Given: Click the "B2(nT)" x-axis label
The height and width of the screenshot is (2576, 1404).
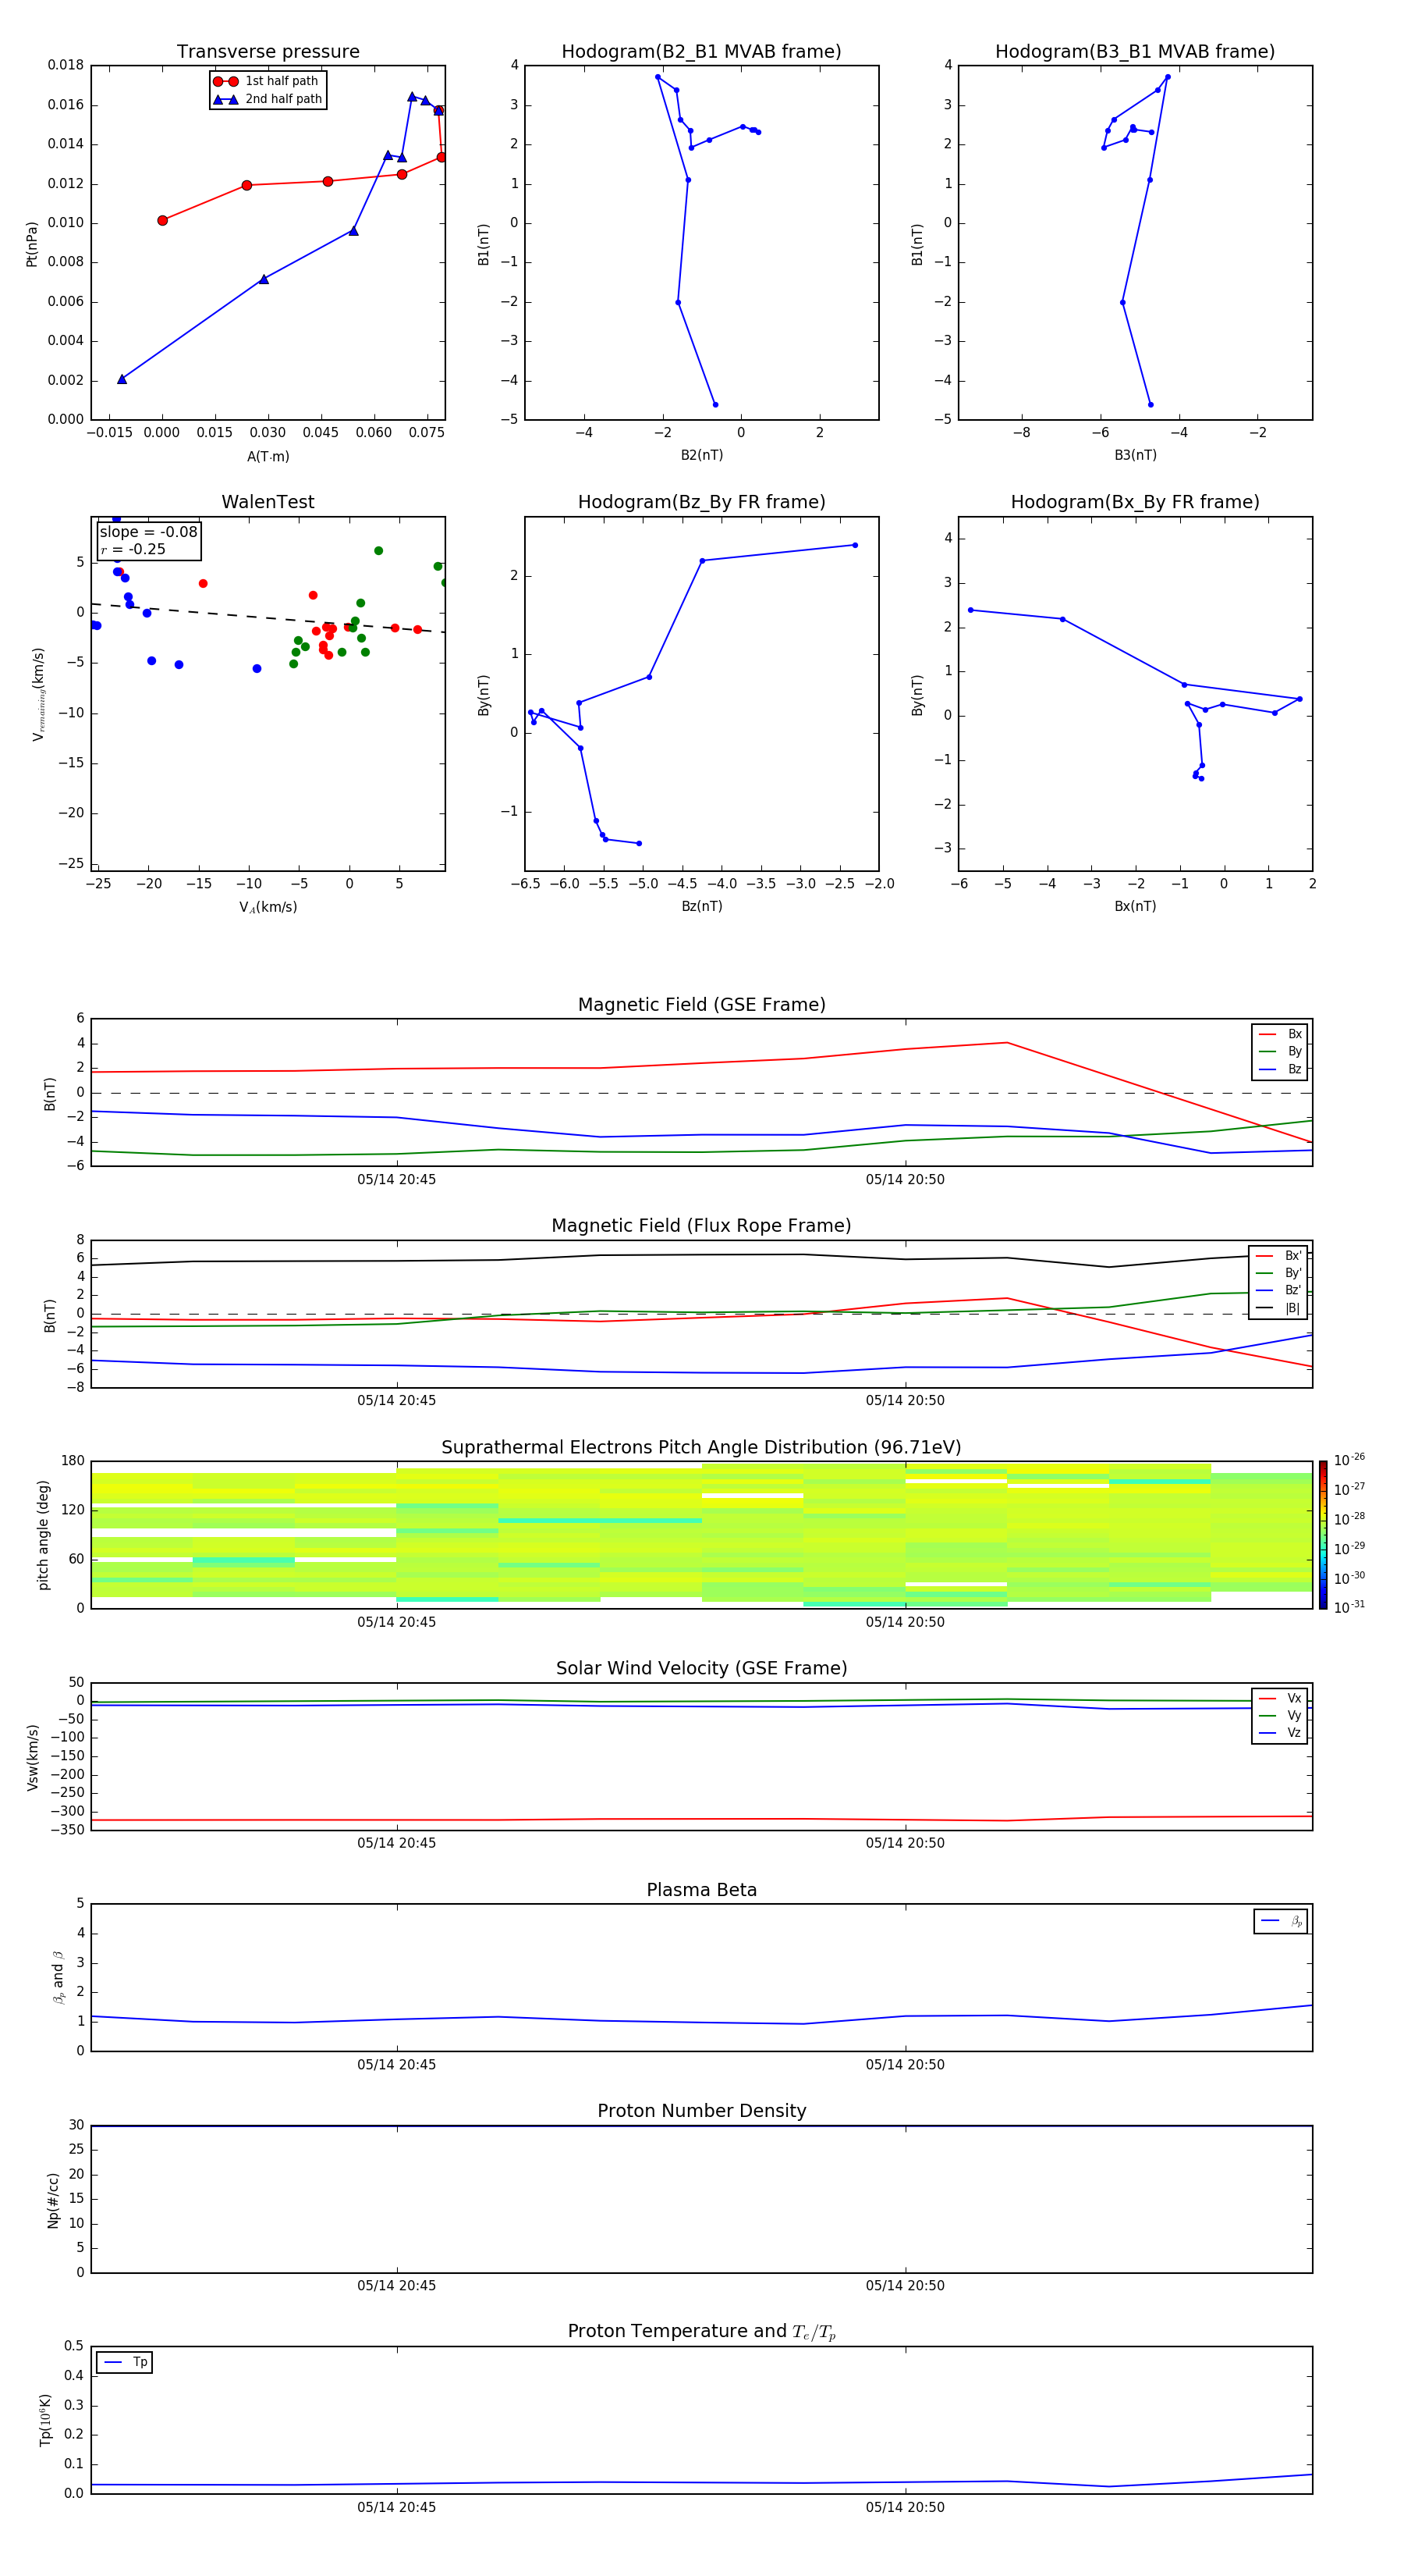Looking at the screenshot, I should (701, 455).
